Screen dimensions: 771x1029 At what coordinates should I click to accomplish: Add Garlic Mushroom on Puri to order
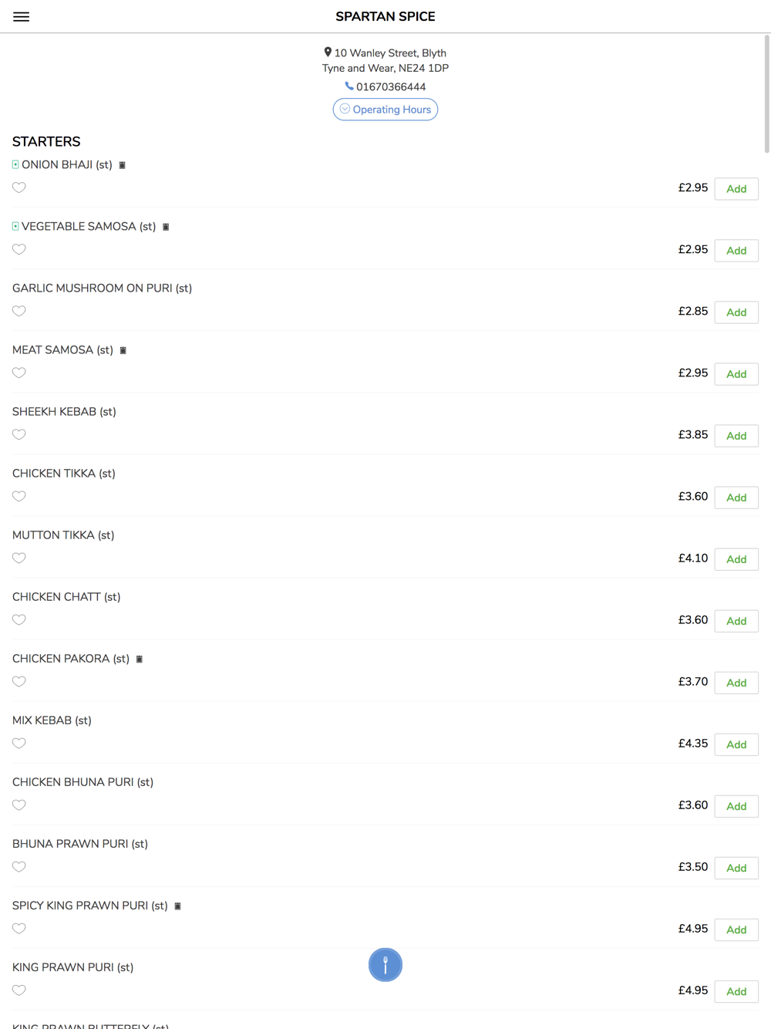coord(736,312)
